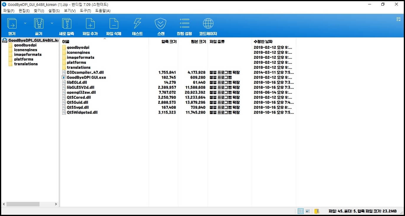Click the sort arrow above 이름 column
This screenshot has width=405, height=216.
pos(104,38)
